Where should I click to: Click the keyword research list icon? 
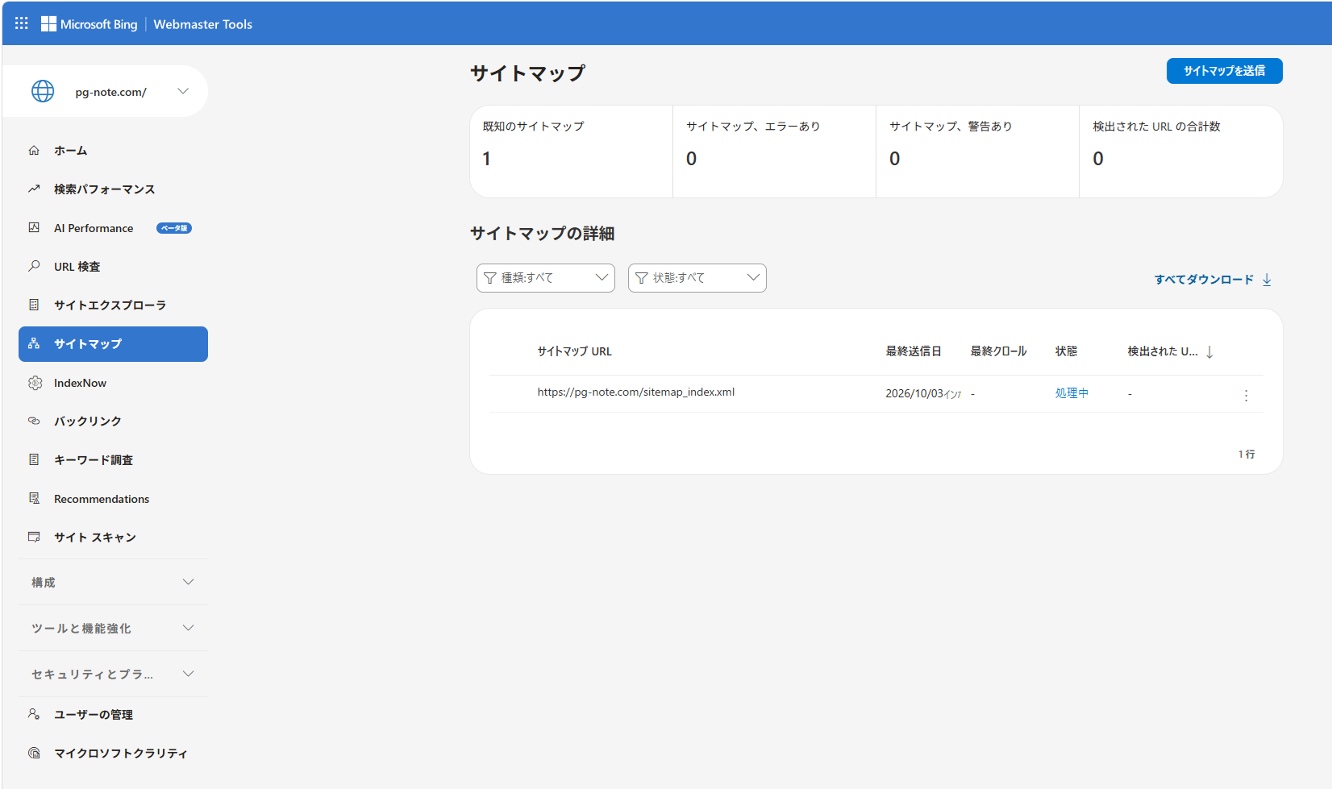(x=34, y=459)
